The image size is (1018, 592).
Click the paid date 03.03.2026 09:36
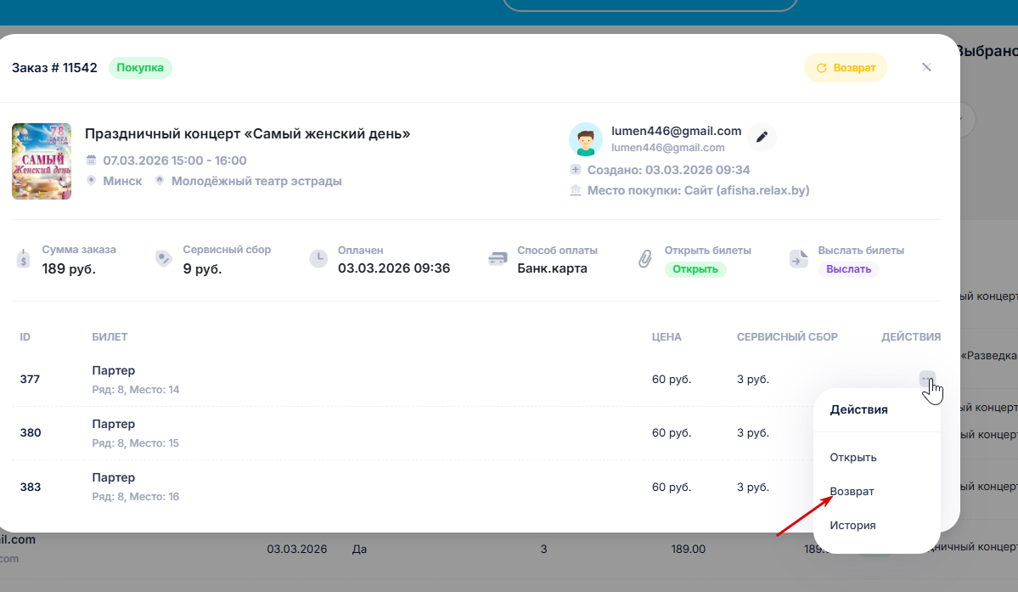click(393, 268)
